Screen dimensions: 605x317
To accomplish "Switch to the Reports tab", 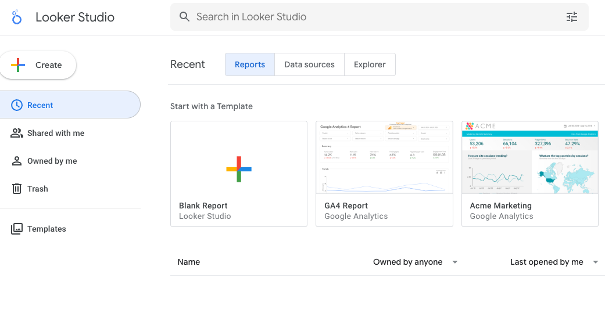I will coord(250,64).
